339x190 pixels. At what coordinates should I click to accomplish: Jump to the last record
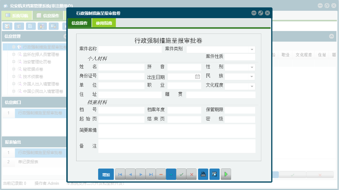pyautogui.click(x=151, y=174)
